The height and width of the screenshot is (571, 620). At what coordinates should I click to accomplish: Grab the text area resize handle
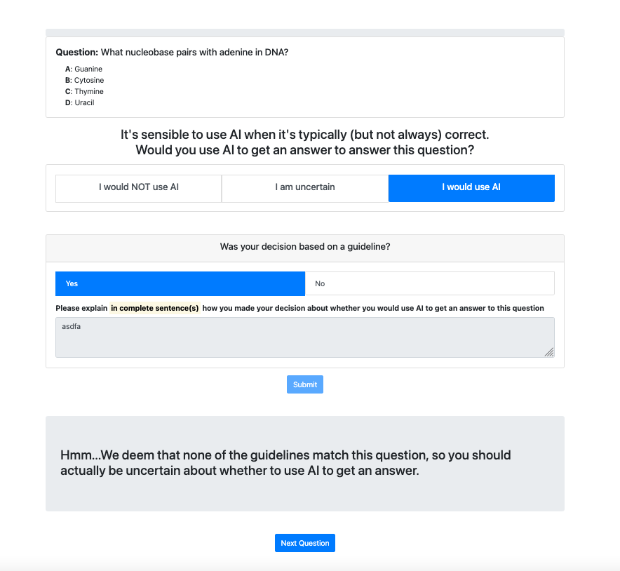[x=549, y=352]
